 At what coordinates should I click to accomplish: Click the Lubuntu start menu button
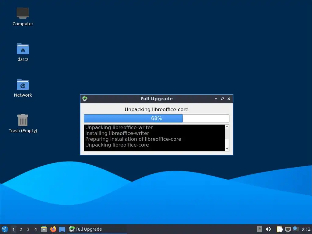[x=5, y=229]
